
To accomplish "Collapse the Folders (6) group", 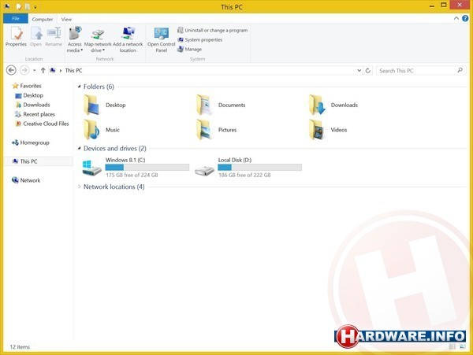I will click(79, 87).
